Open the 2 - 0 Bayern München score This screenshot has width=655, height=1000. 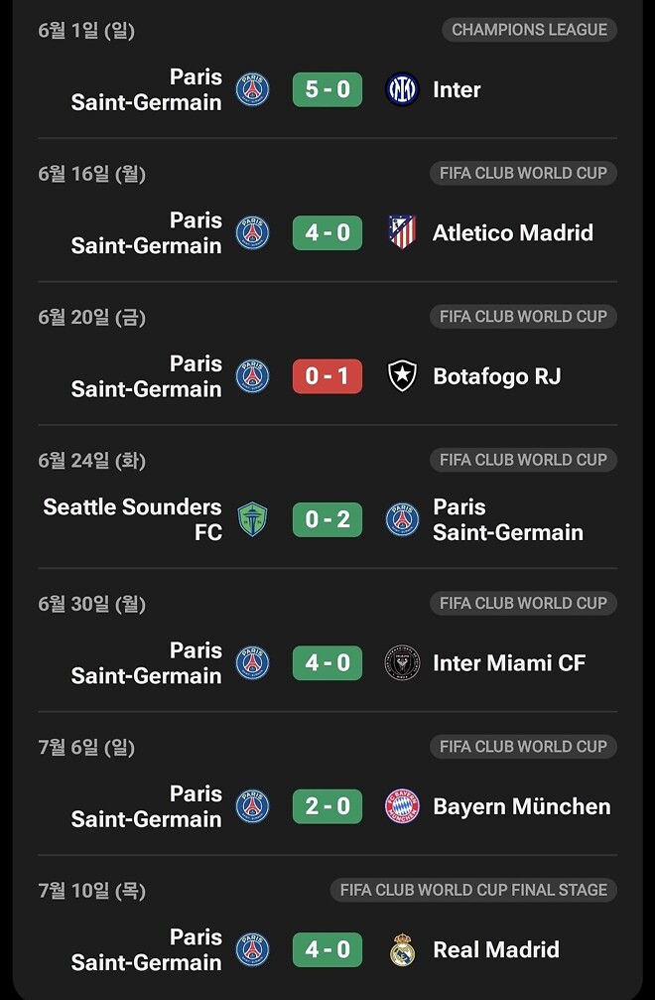(327, 806)
